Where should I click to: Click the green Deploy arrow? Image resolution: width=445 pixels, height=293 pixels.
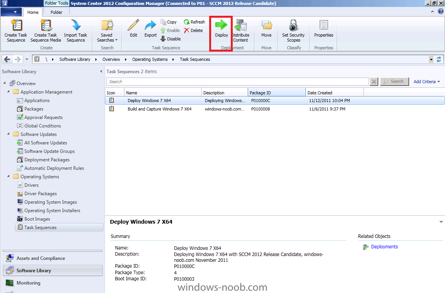click(x=222, y=25)
